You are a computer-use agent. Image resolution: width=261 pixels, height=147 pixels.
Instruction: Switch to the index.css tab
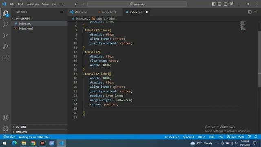[136, 12]
